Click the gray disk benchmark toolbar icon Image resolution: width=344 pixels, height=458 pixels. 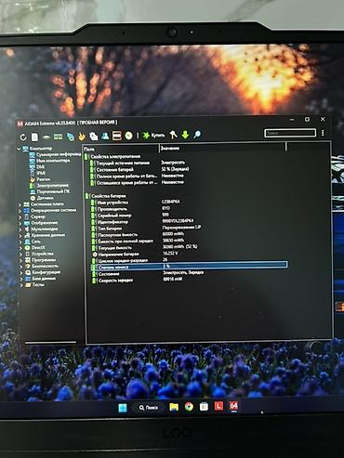(x=46, y=137)
